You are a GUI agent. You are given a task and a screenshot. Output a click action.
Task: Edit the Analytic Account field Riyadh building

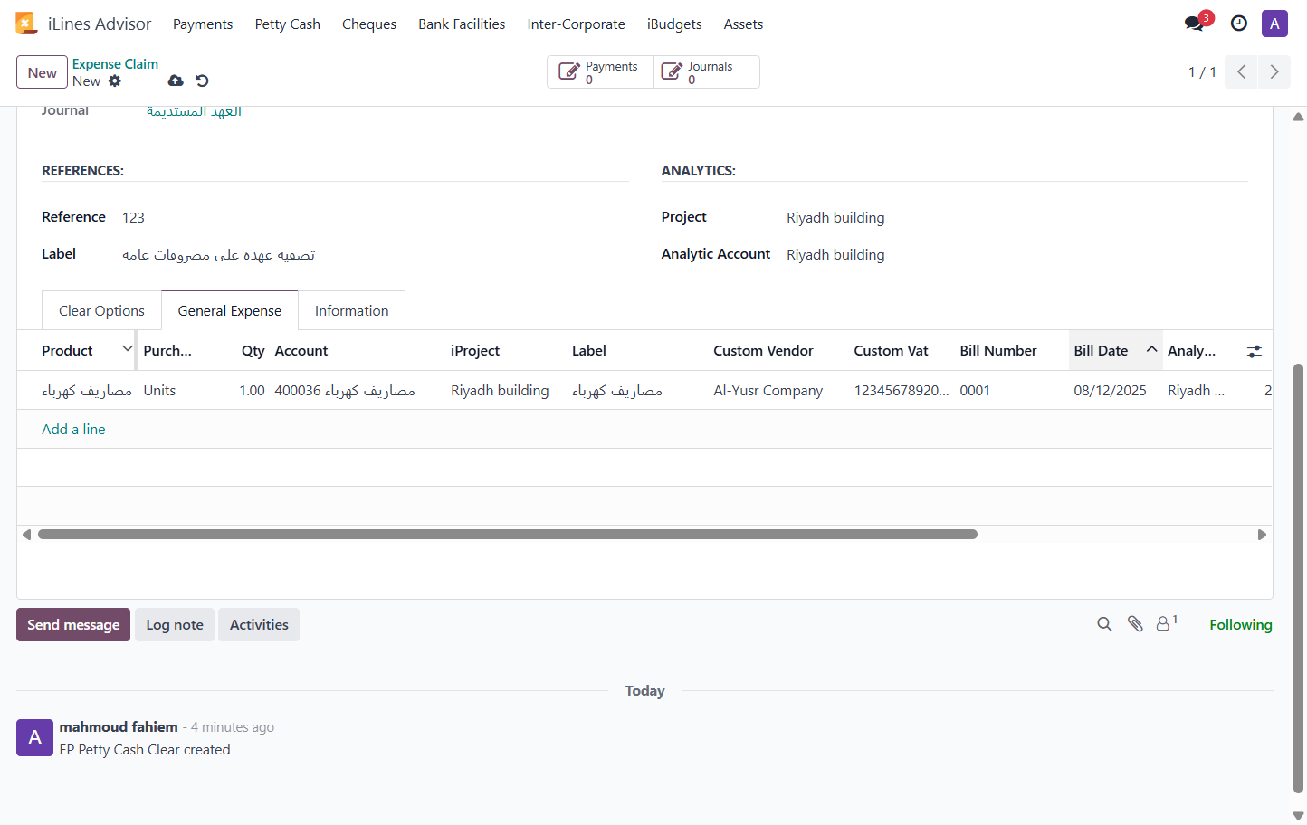(x=835, y=254)
